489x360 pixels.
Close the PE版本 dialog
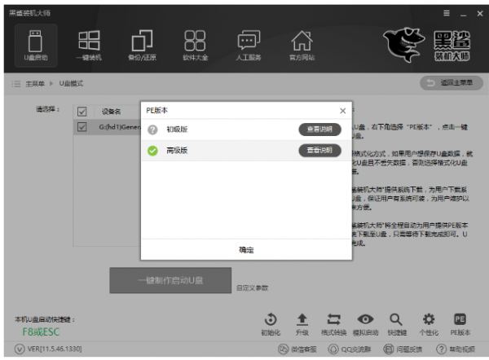click(343, 111)
